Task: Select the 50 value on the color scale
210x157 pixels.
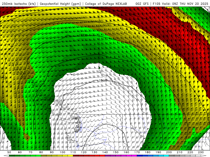Action: [9, 152]
